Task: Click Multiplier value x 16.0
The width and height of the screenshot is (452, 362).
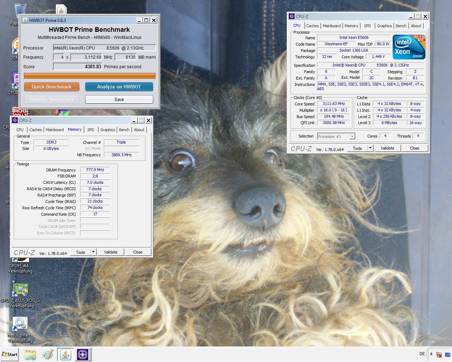Action: point(334,110)
